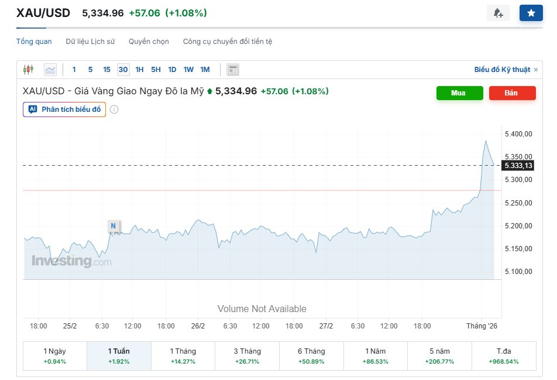Click the red Bán button

[511, 93]
